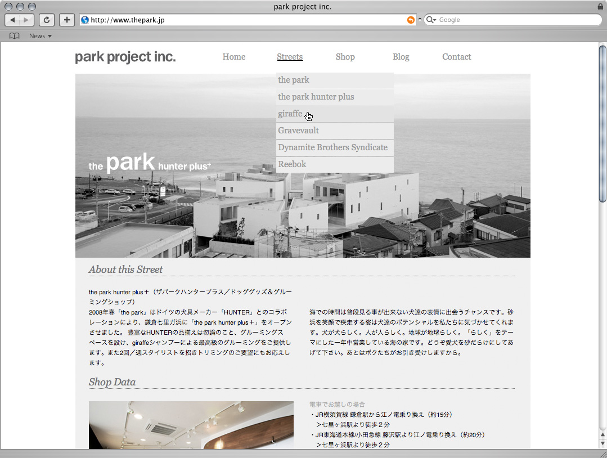Click the vertical scrollbar thumb

(x=602, y=124)
